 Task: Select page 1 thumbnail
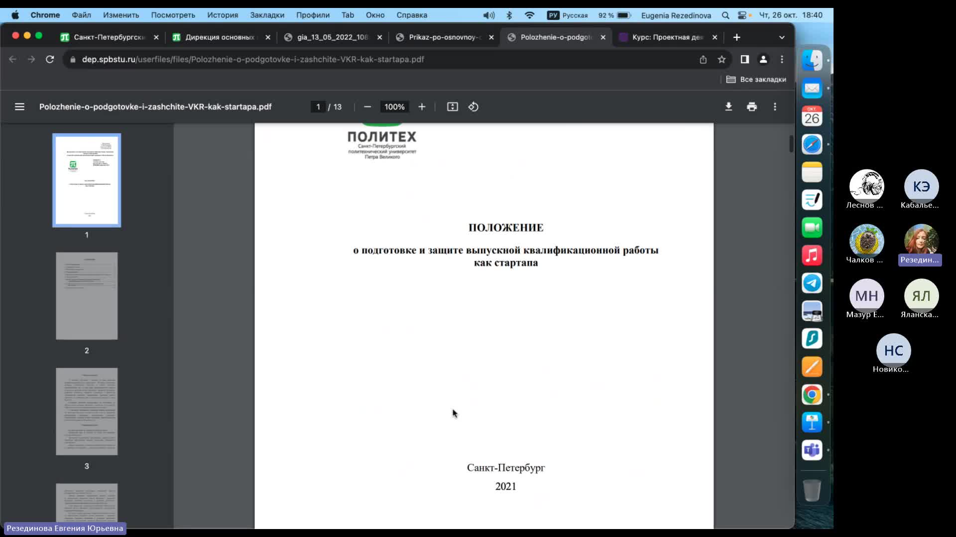(87, 180)
